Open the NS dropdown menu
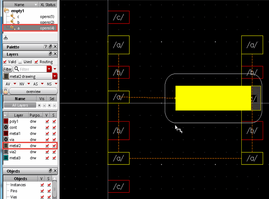This screenshot has width=269, height=199. (56, 84)
